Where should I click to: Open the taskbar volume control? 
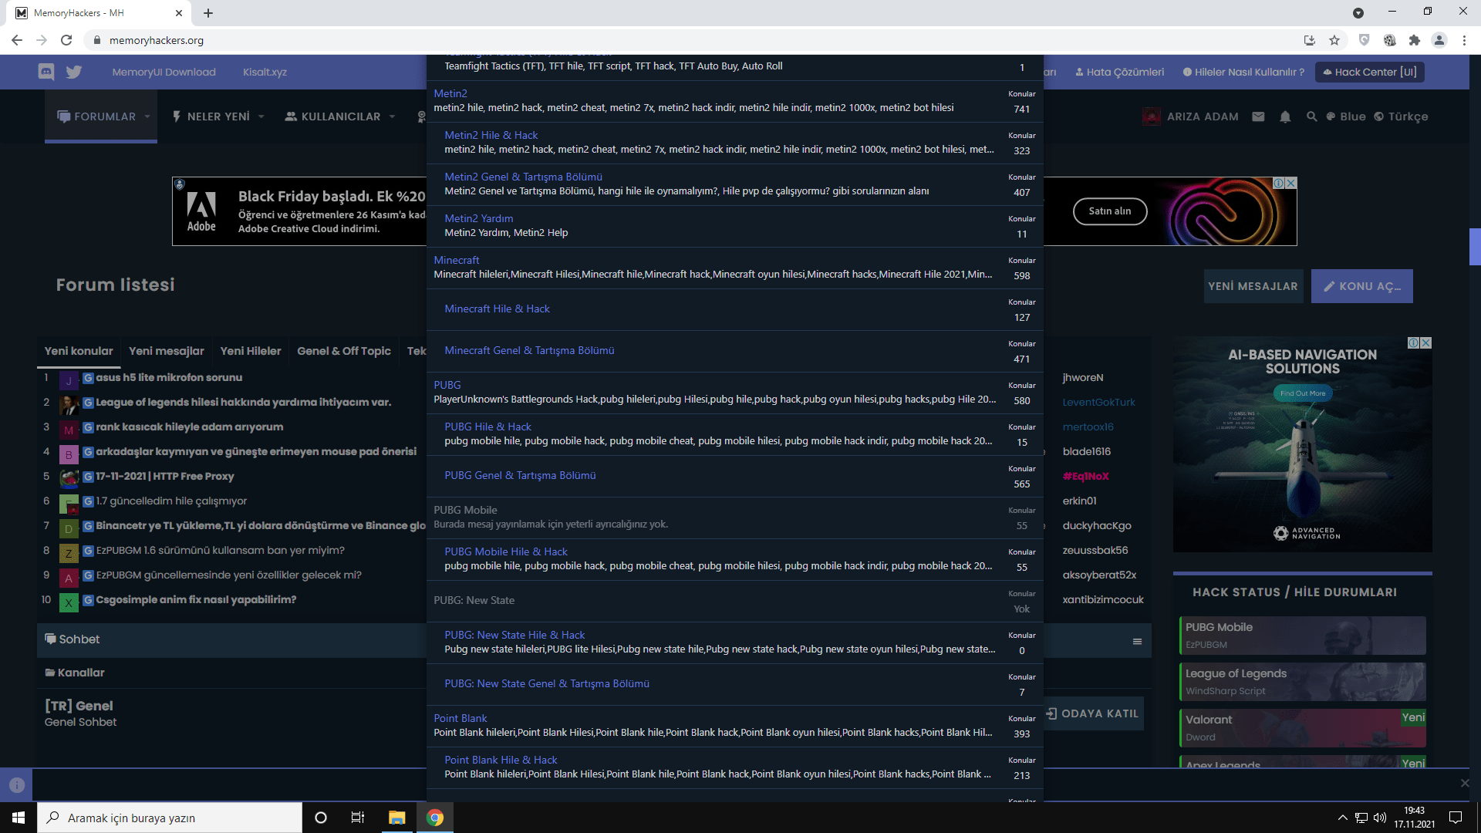[1380, 818]
